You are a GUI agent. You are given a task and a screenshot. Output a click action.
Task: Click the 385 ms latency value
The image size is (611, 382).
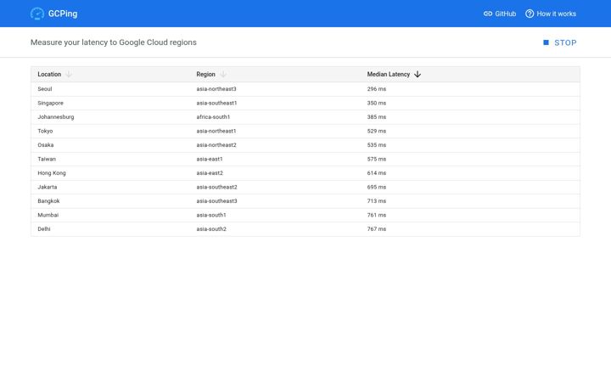point(377,117)
